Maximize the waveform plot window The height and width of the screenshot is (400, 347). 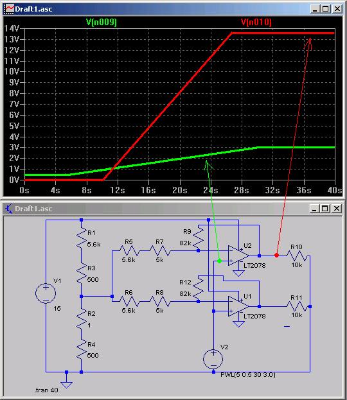coord(326,9)
